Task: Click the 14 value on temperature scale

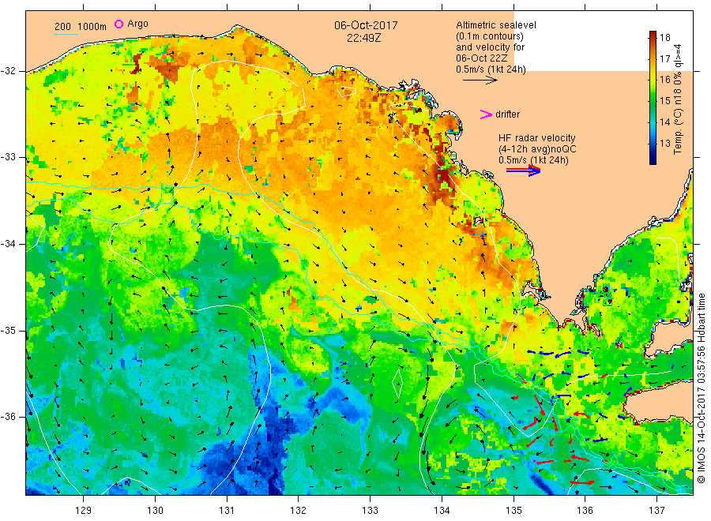Action: click(x=664, y=122)
